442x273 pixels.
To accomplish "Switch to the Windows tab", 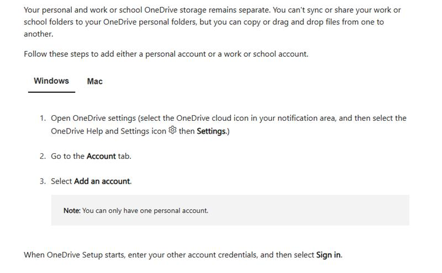I will tap(51, 81).
